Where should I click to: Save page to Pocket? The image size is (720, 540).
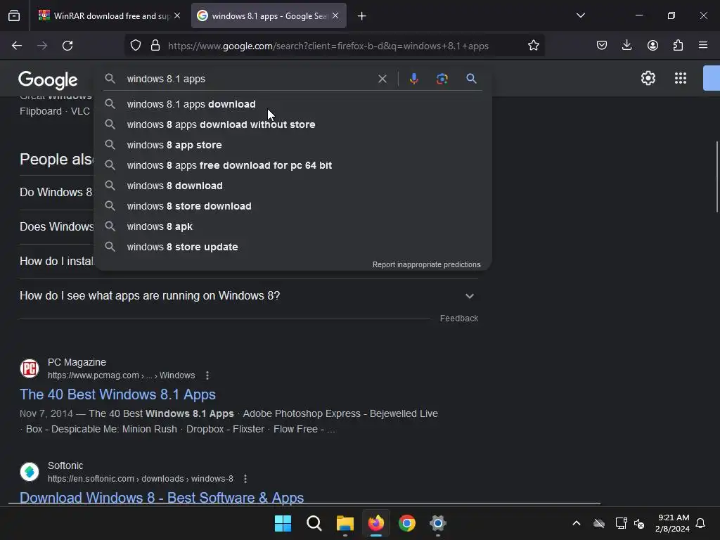(x=602, y=46)
